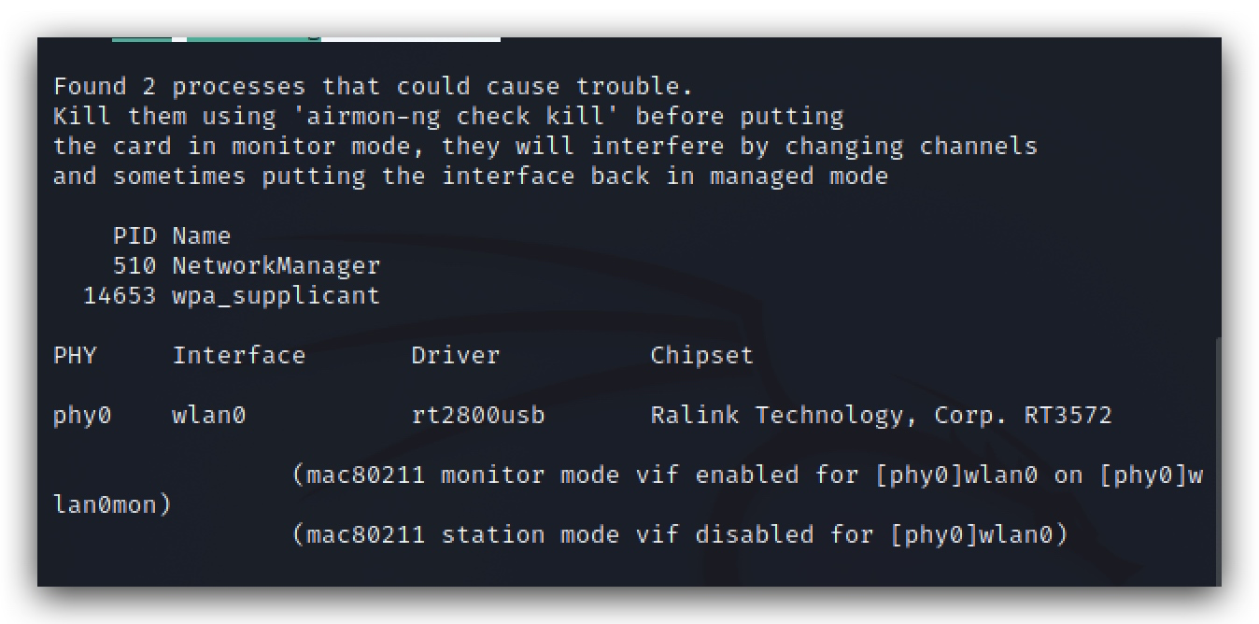Screen dimensions: 1259x624
Task: Click the Interface column header
Action: click(x=239, y=355)
